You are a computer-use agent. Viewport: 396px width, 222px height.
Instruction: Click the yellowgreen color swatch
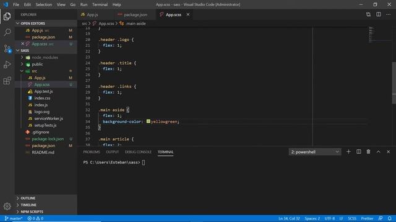(x=148, y=121)
